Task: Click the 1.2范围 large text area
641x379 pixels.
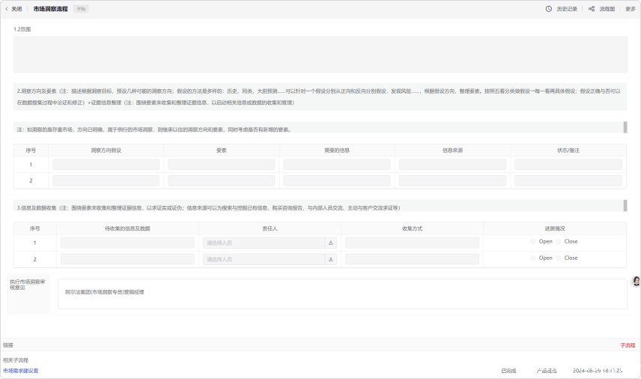Action: (320, 54)
